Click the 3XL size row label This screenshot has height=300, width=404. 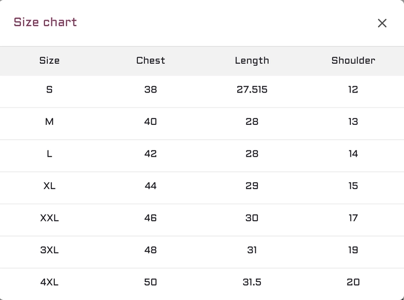point(50,250)
